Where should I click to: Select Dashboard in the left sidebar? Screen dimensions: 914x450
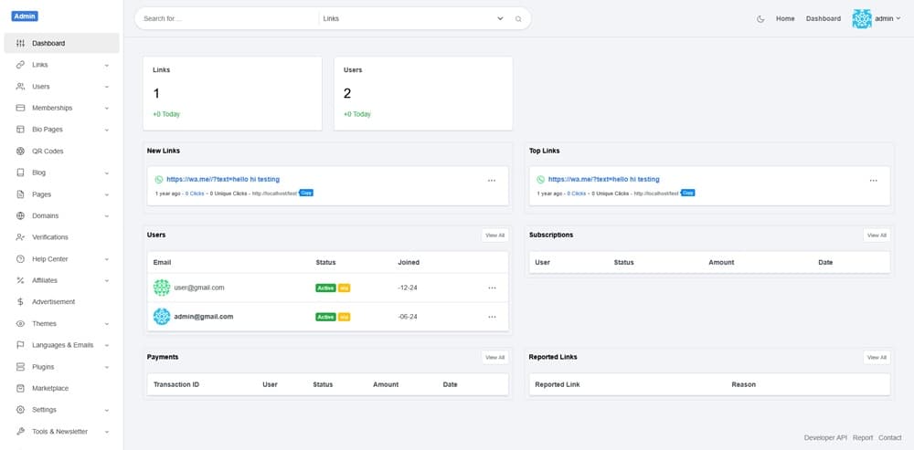click(61, 43)
